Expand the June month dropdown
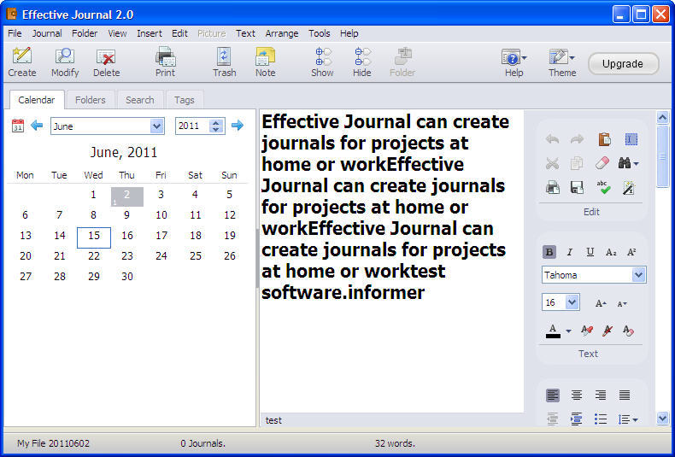The width and height of the screenshot is (675, 457). [x=156, y=126]
